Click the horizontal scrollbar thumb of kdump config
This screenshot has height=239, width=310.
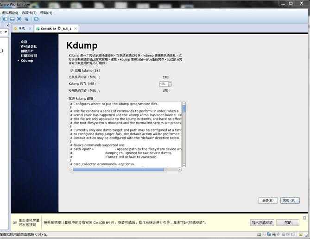118,170
